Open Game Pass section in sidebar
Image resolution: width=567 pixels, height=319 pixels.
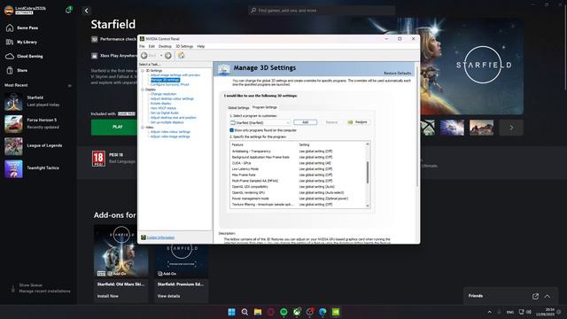[x=27, y=27]
